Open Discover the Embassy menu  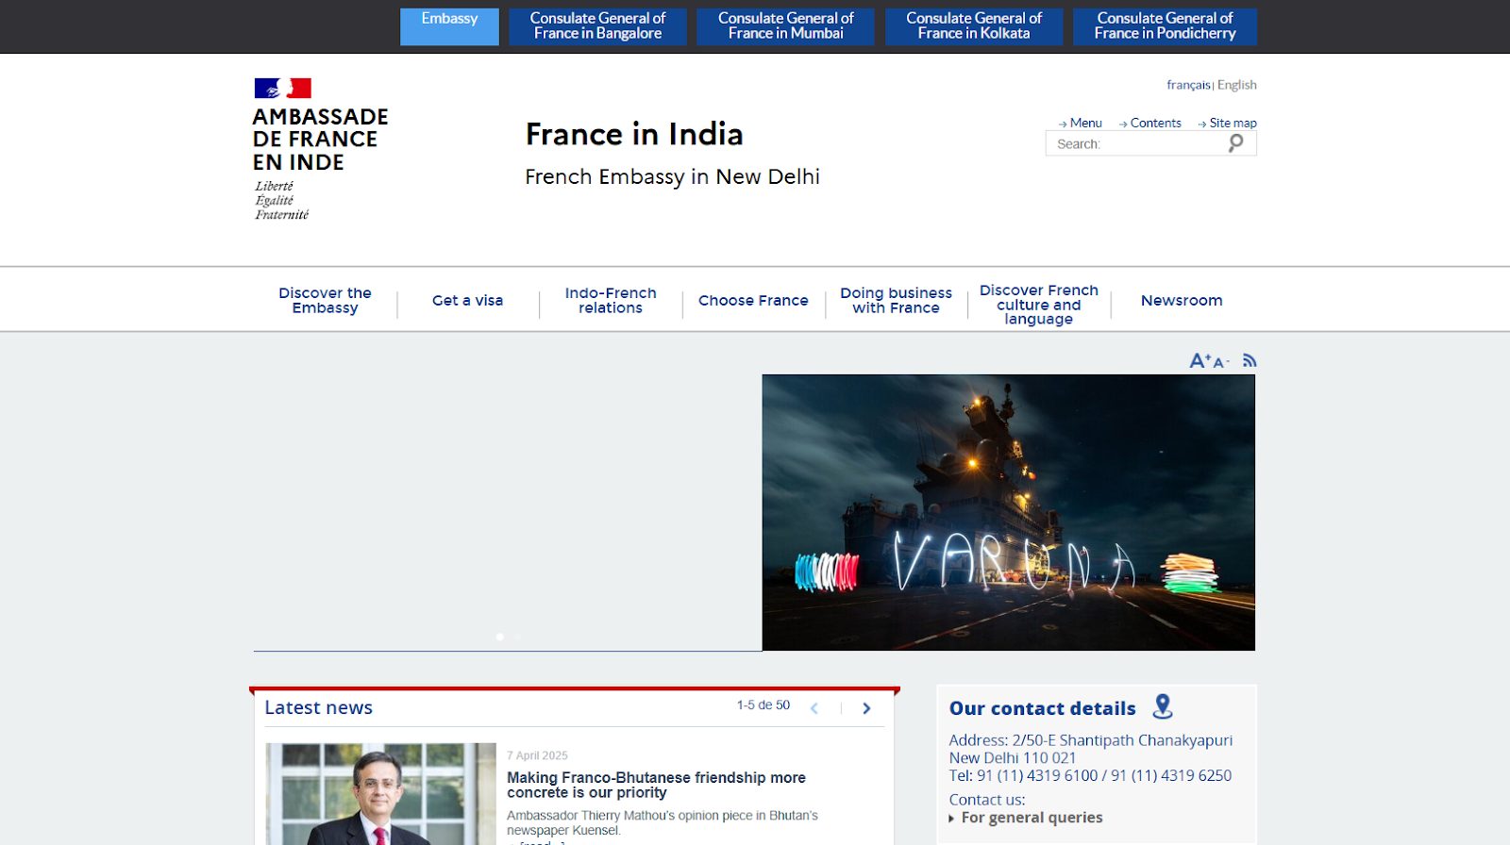coord(325,301)
